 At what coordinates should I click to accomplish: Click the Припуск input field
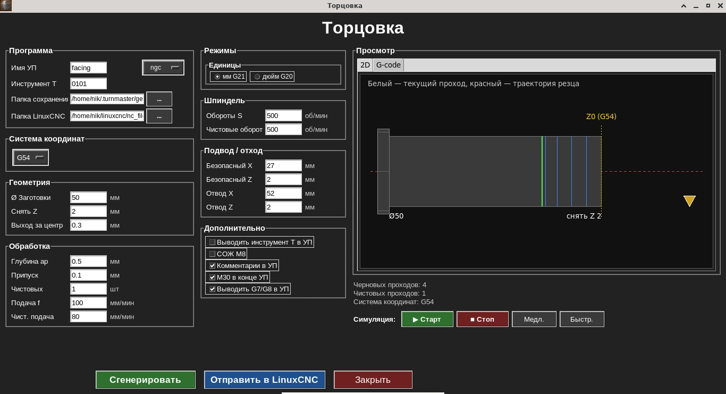point(89,275)
